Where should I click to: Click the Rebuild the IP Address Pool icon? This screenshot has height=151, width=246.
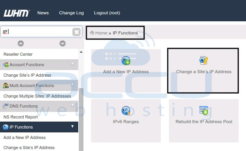click(204, 110)
